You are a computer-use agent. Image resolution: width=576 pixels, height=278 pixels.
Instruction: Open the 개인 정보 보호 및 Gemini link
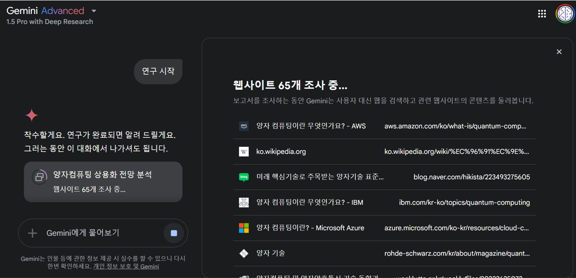(x=126, y=266)
